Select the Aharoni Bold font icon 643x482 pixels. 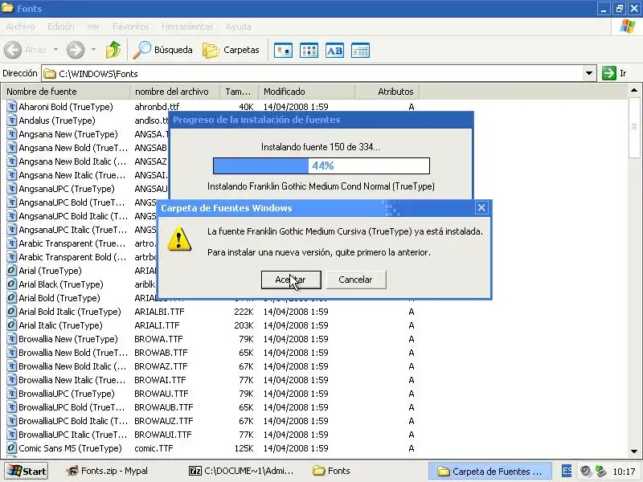click(12, 107)
